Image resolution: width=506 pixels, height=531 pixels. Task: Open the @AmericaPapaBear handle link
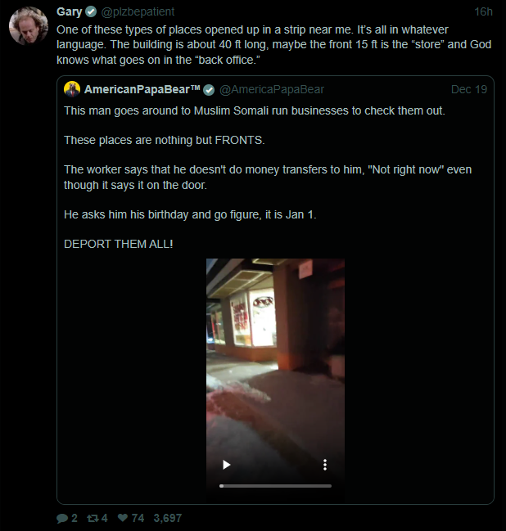point(272,89)
